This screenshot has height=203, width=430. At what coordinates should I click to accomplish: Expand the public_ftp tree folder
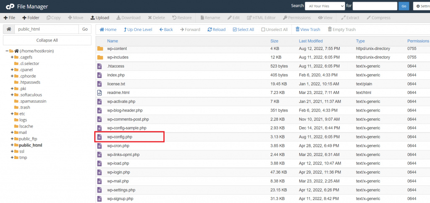pos(12,139)
